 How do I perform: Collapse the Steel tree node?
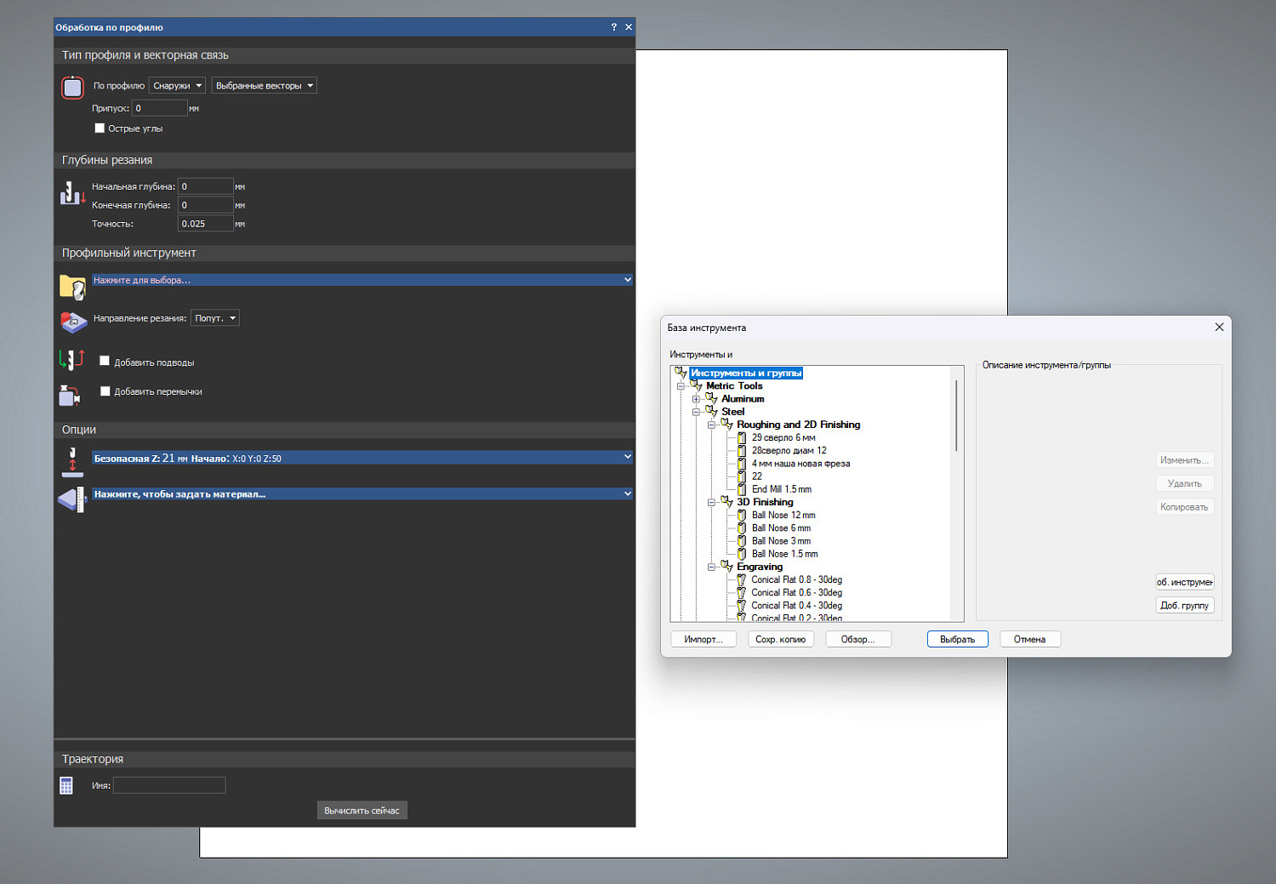tap(696, 412)
